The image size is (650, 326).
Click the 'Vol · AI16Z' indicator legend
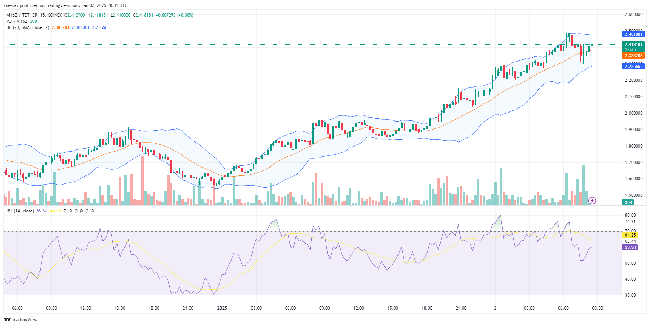pos(17,21)
